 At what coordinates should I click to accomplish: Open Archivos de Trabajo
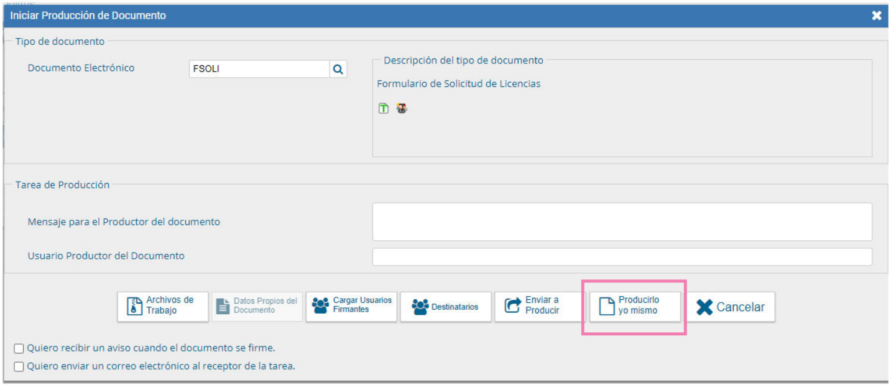(163, 307)
